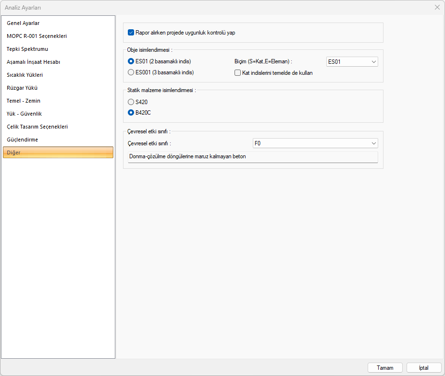Open Aşamalı İnşaat Hesabı section
This screenshot has height=376, width=445.
point(33,62)
